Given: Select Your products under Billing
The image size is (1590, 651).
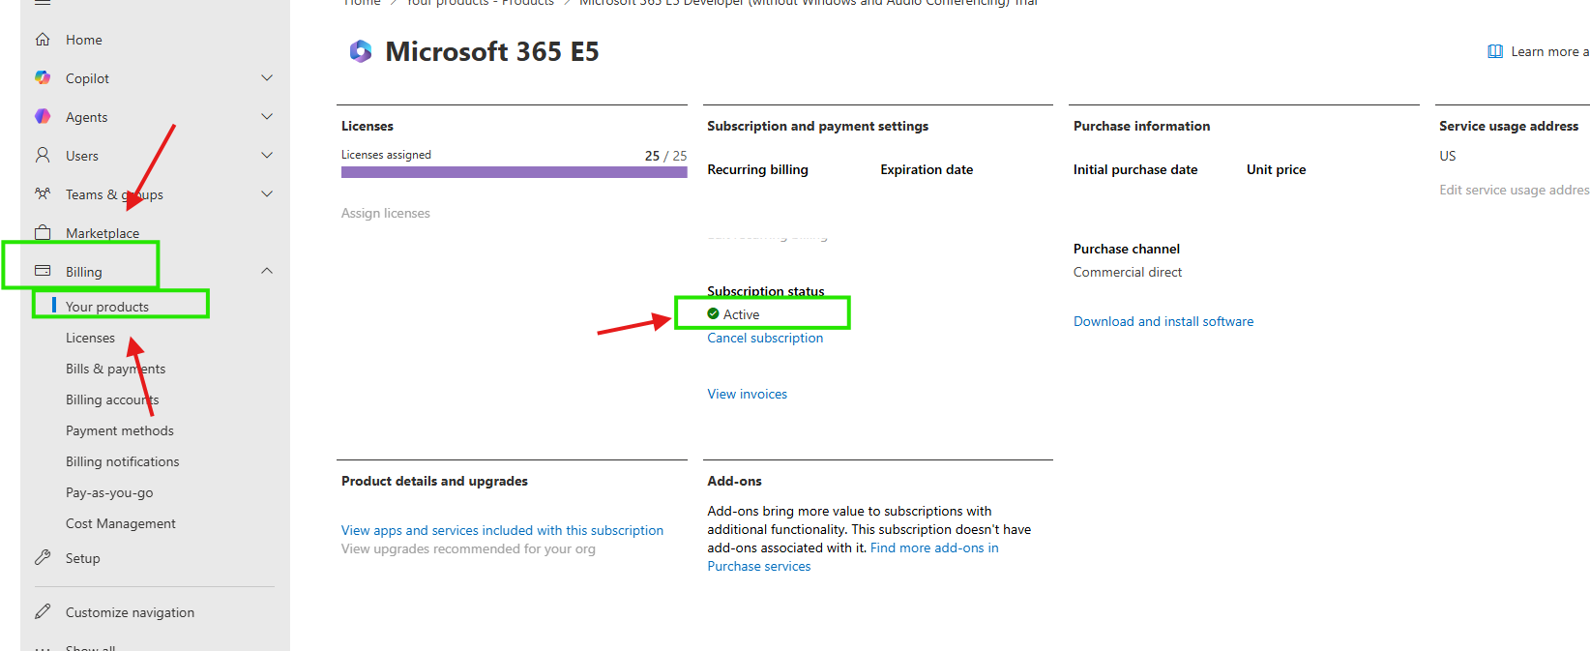Looking at the screenshot, I should pyautogui.click(x=107, y=307).
